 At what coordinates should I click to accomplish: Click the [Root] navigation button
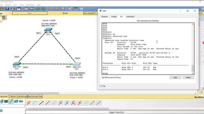tap(65, 13)
